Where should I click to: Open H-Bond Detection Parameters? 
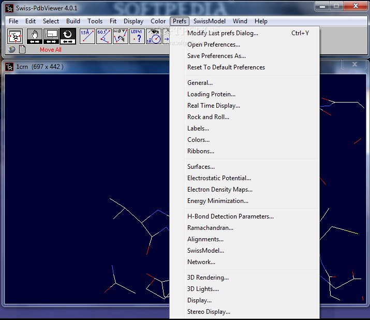[244, 216]
